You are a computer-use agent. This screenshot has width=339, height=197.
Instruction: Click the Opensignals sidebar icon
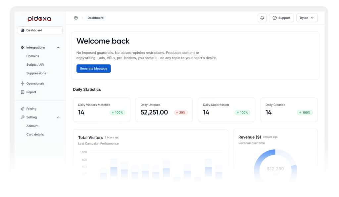click(23, 83)
